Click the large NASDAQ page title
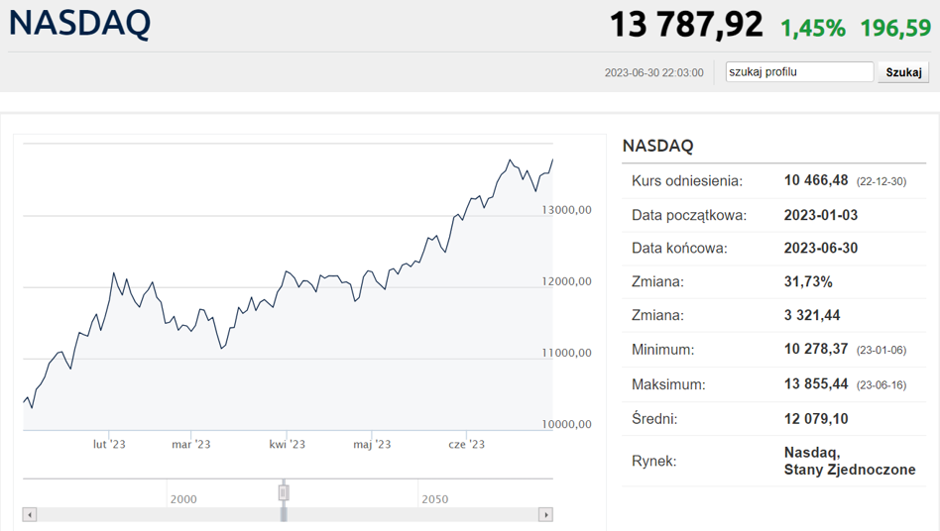 pos(79,24)
